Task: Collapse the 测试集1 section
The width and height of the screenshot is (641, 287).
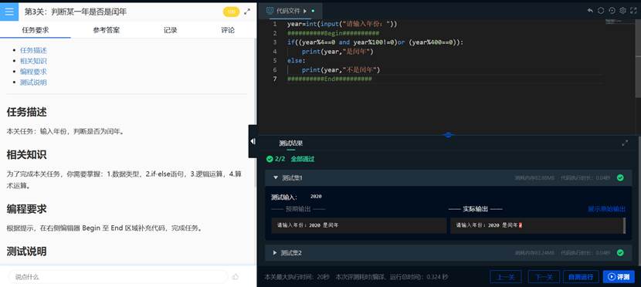Action: pyautogui.click(x=276, y=177)
